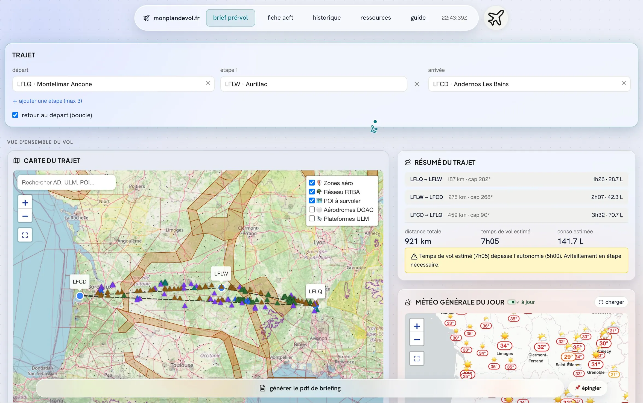Click générer le pdf de briefing button
643x403 pixels.
300,388
